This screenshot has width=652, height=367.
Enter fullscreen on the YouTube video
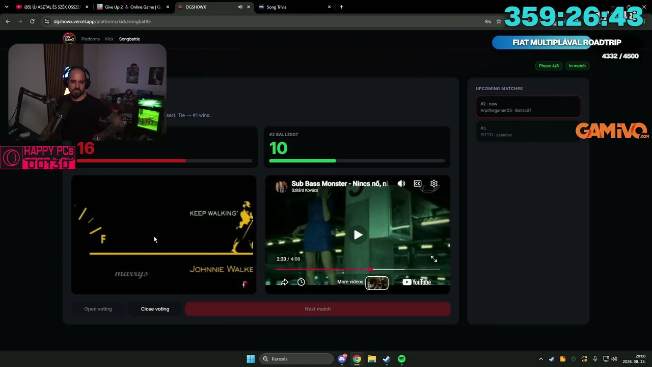434,259
